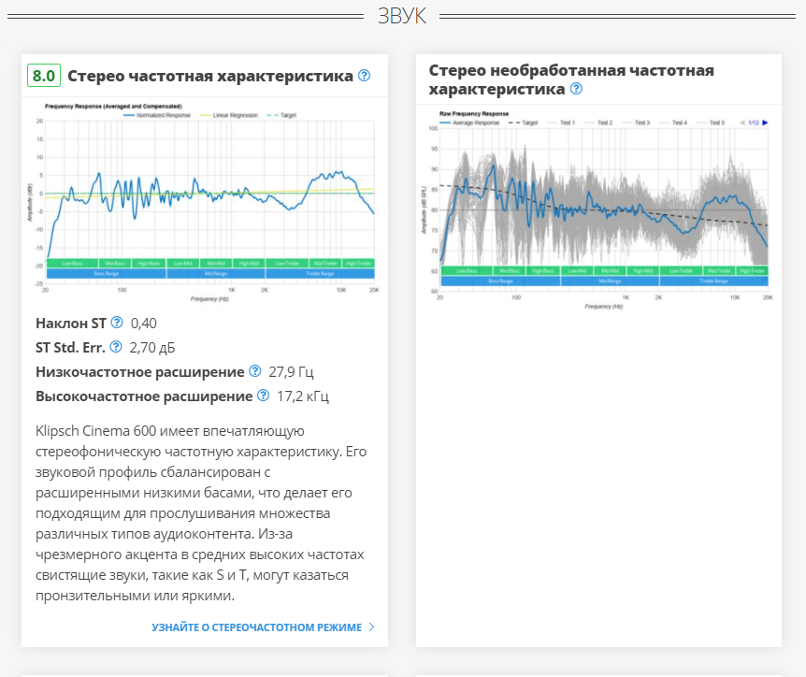Go to next legend page arrow
Viewport: 806px width, 677px height.
tap(765, 122)
